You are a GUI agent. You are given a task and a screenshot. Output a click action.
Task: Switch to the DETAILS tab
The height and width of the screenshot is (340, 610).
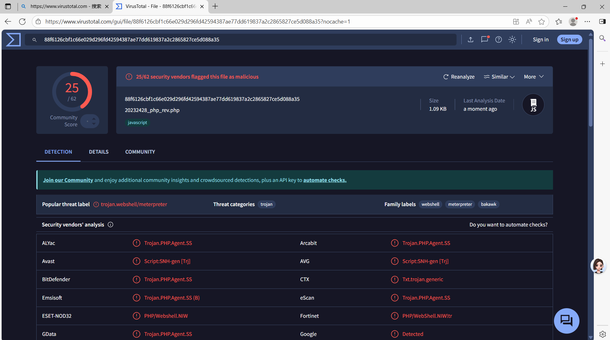point(99,152)
